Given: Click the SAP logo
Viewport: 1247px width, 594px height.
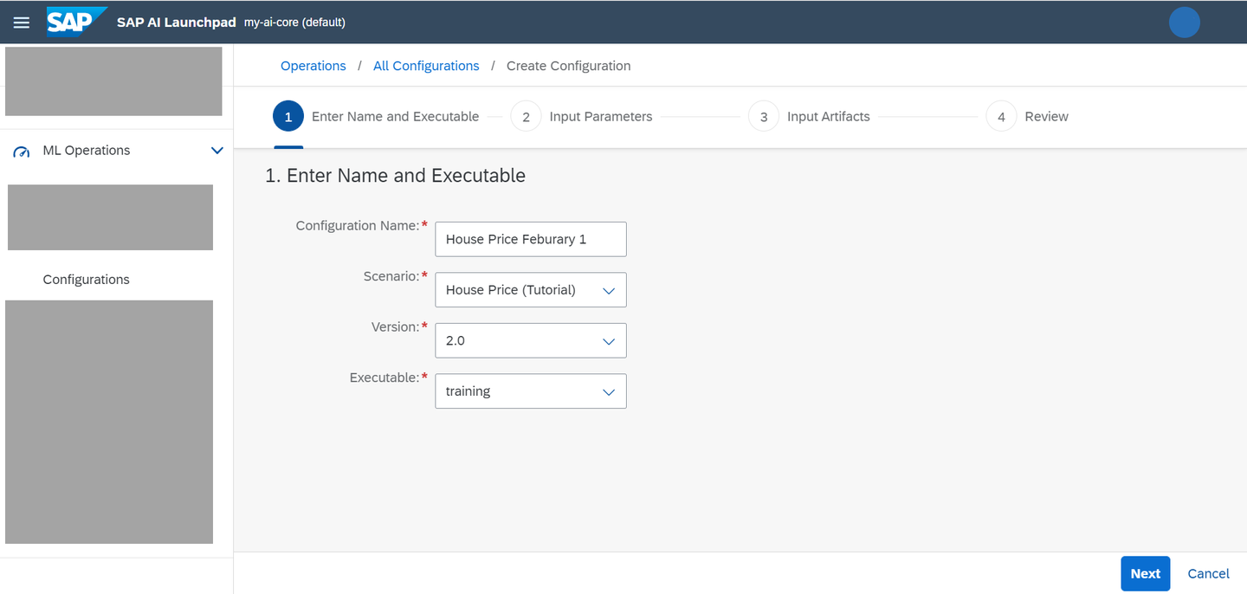Looking at the screenshot, I should click(76, 22).
